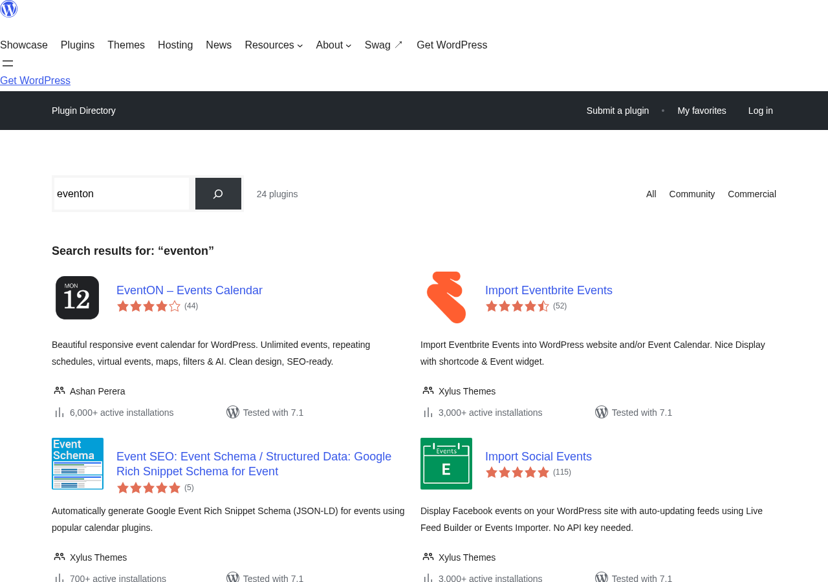The width and height of the screenshot is (828, 582).
Task: Open Event SEO: Event Schema title link
Action: [254, 464]
